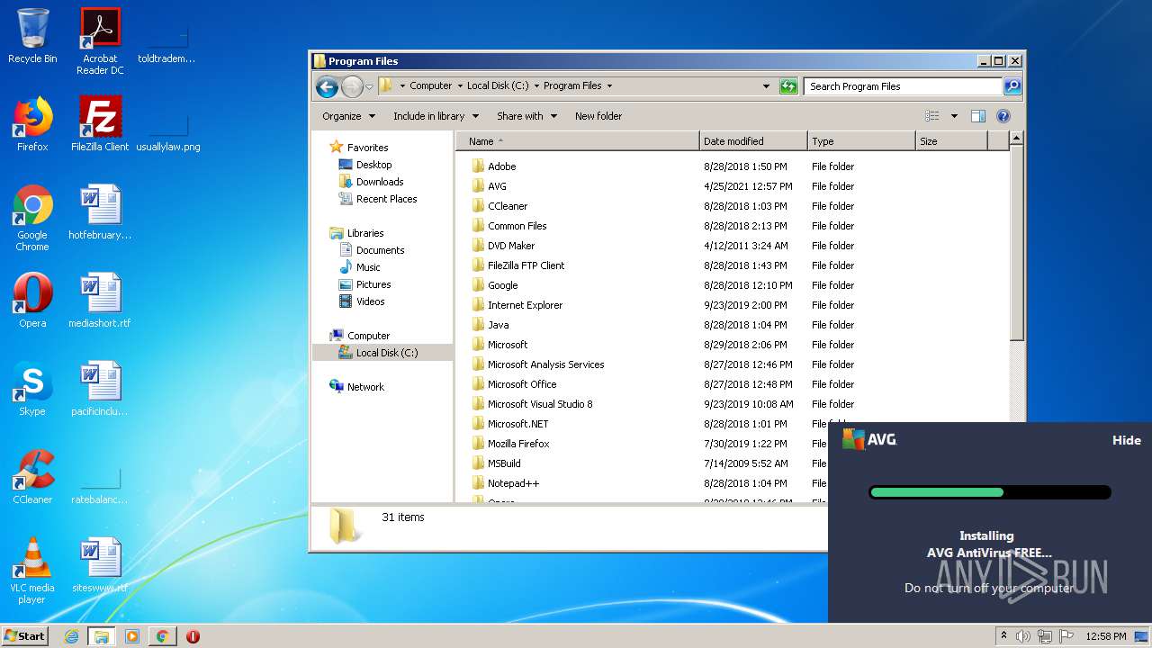Open Skype desktop shortcut
The image size is (1152, 648).
click(32, 389)
